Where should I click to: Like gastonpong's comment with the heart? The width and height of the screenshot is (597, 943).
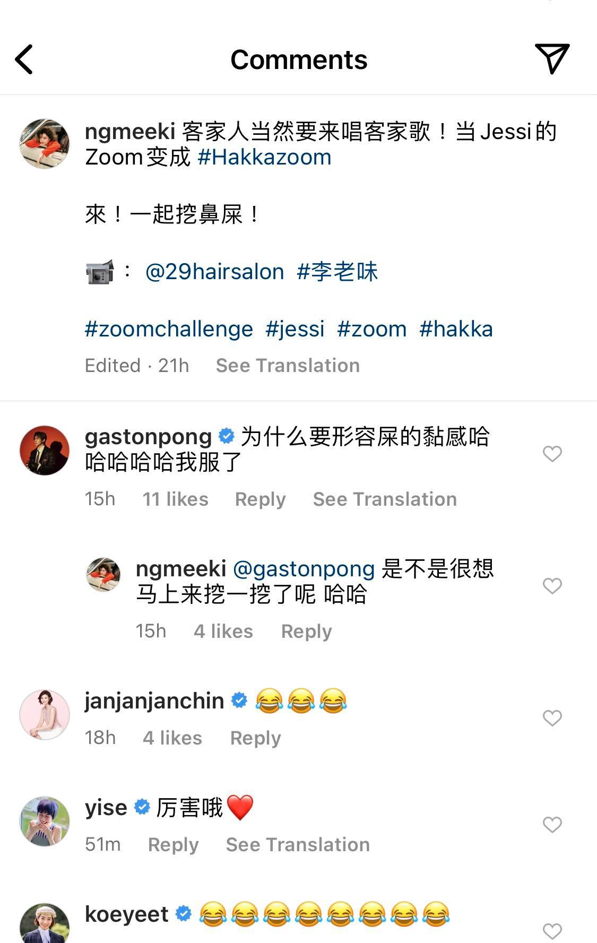coord(552,454)
